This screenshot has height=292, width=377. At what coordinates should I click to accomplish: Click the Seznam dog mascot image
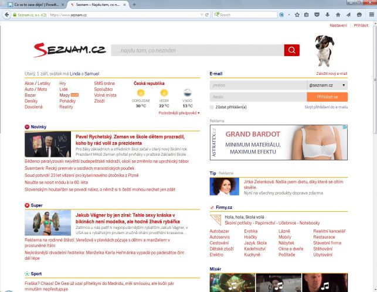pos(324,51)
